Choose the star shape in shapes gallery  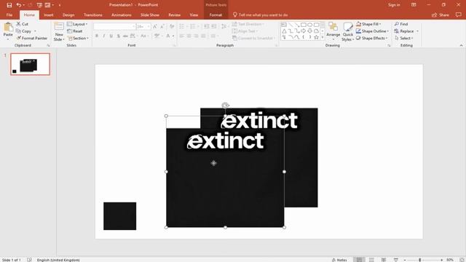pos(316,37)
